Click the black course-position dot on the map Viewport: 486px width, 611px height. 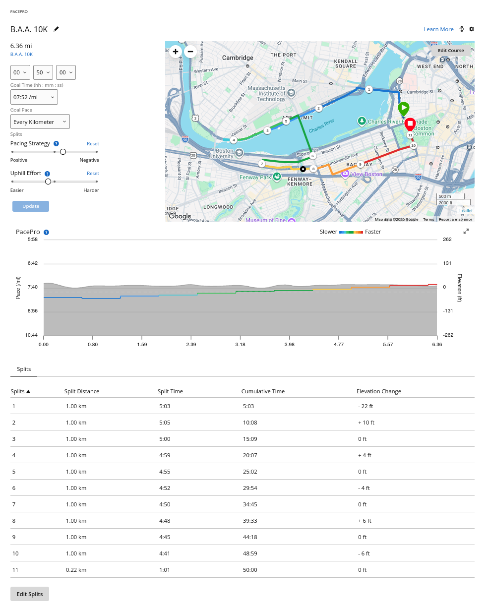coord(303,169)
